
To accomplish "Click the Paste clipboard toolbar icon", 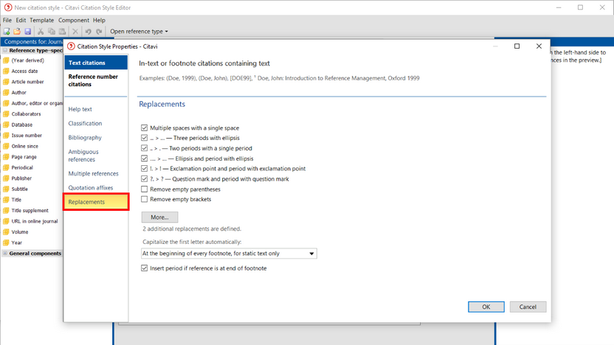I will pos(62,31).
